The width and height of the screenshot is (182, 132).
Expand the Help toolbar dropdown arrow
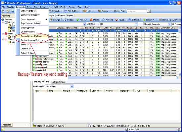[x=93, y=11]
